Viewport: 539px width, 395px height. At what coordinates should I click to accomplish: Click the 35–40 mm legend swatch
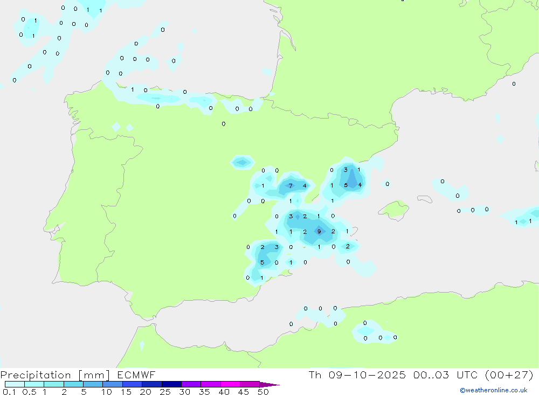211,384
